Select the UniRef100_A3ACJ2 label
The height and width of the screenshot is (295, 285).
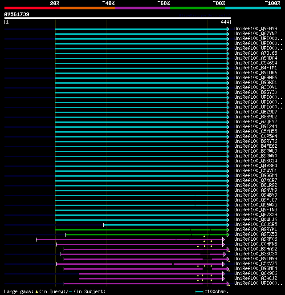(256, 278)
